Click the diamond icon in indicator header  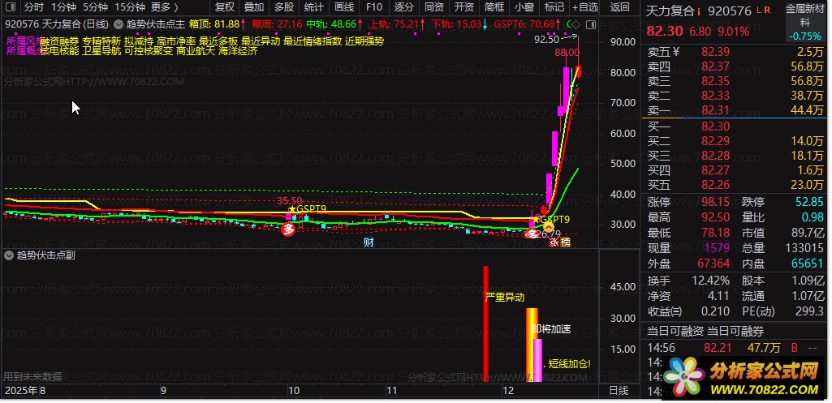(x=577, y=24)
